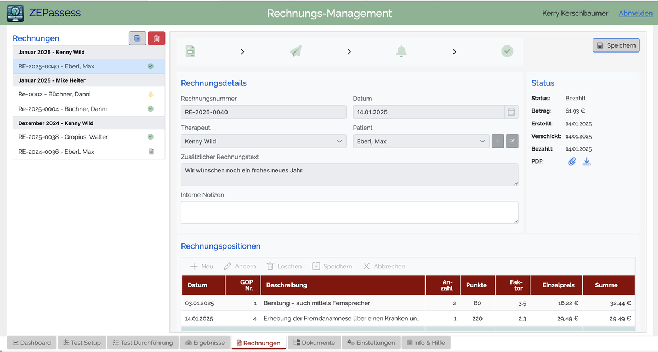Click the Rechnungsnummer input field
The height and width of the screenshot is (352, 658).
264,112
